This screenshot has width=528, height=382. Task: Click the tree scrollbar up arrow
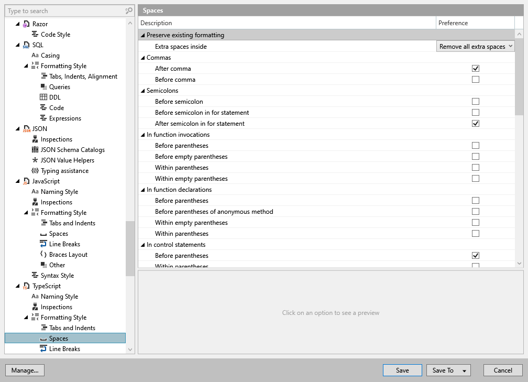point(130,23)
